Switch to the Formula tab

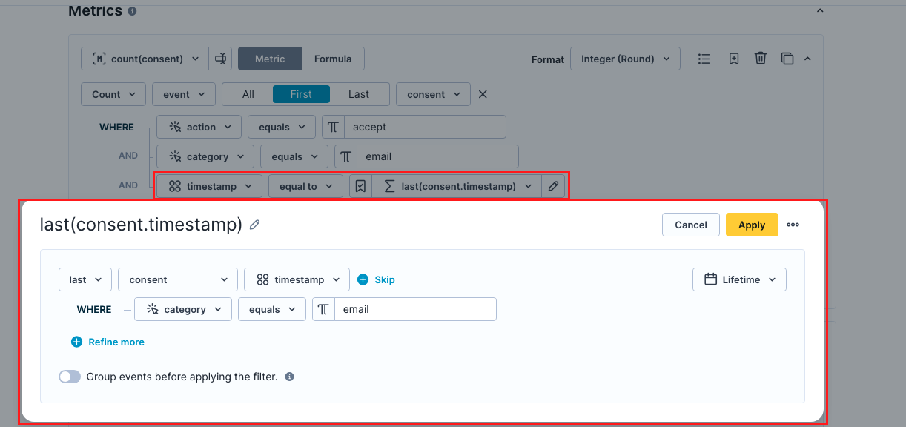click(333, 59)
